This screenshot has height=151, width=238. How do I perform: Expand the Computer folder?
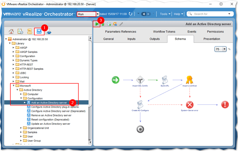pyautogui.click(x=21, y=94)
